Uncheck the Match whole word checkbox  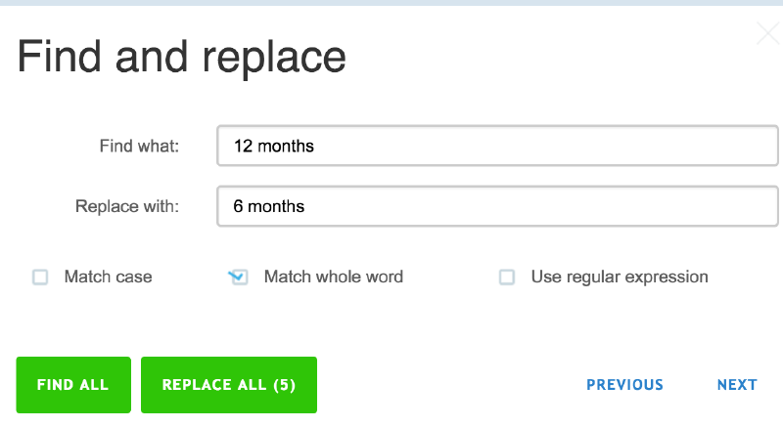tap(238, 278)
